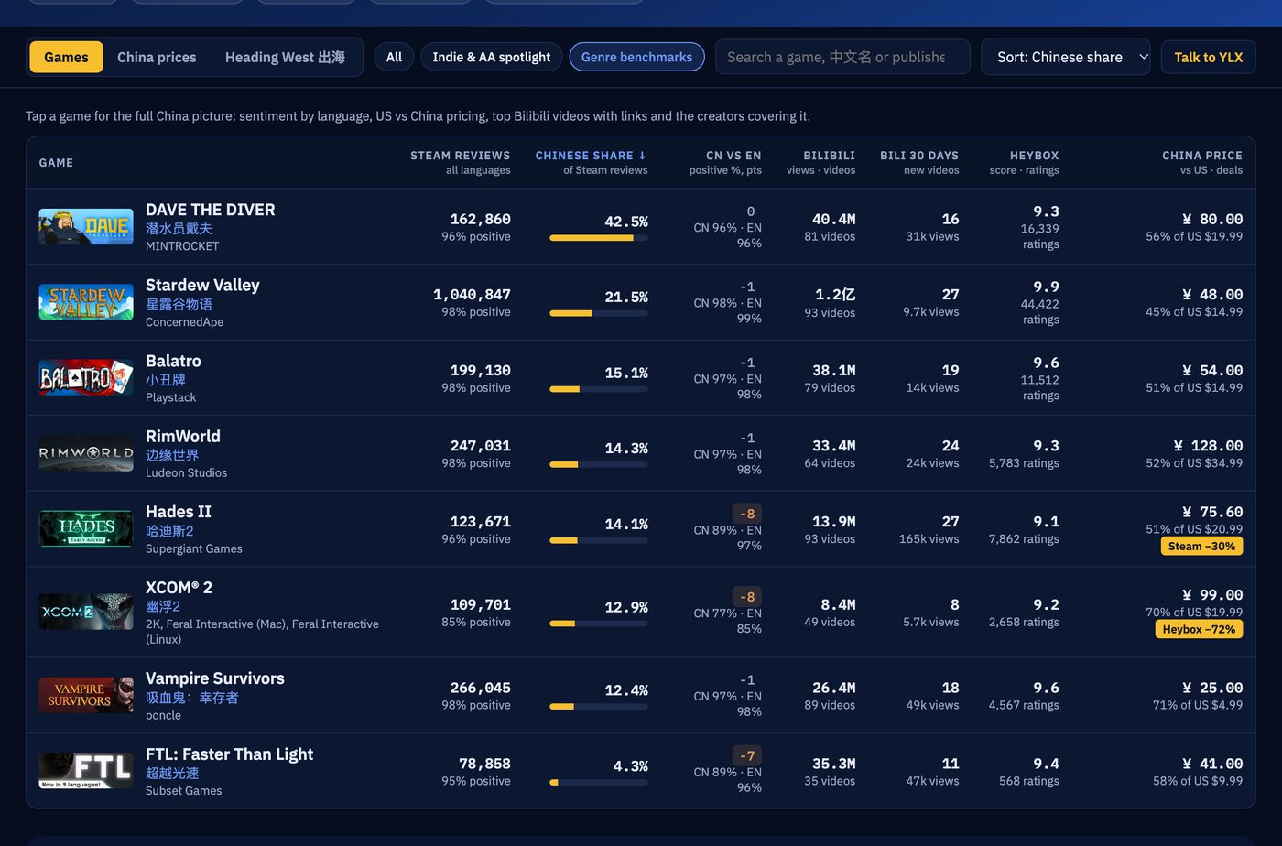This screenshot has height=846, width=1282.
Task: Click the FTL −7 points badge
Action: point(747,755)
